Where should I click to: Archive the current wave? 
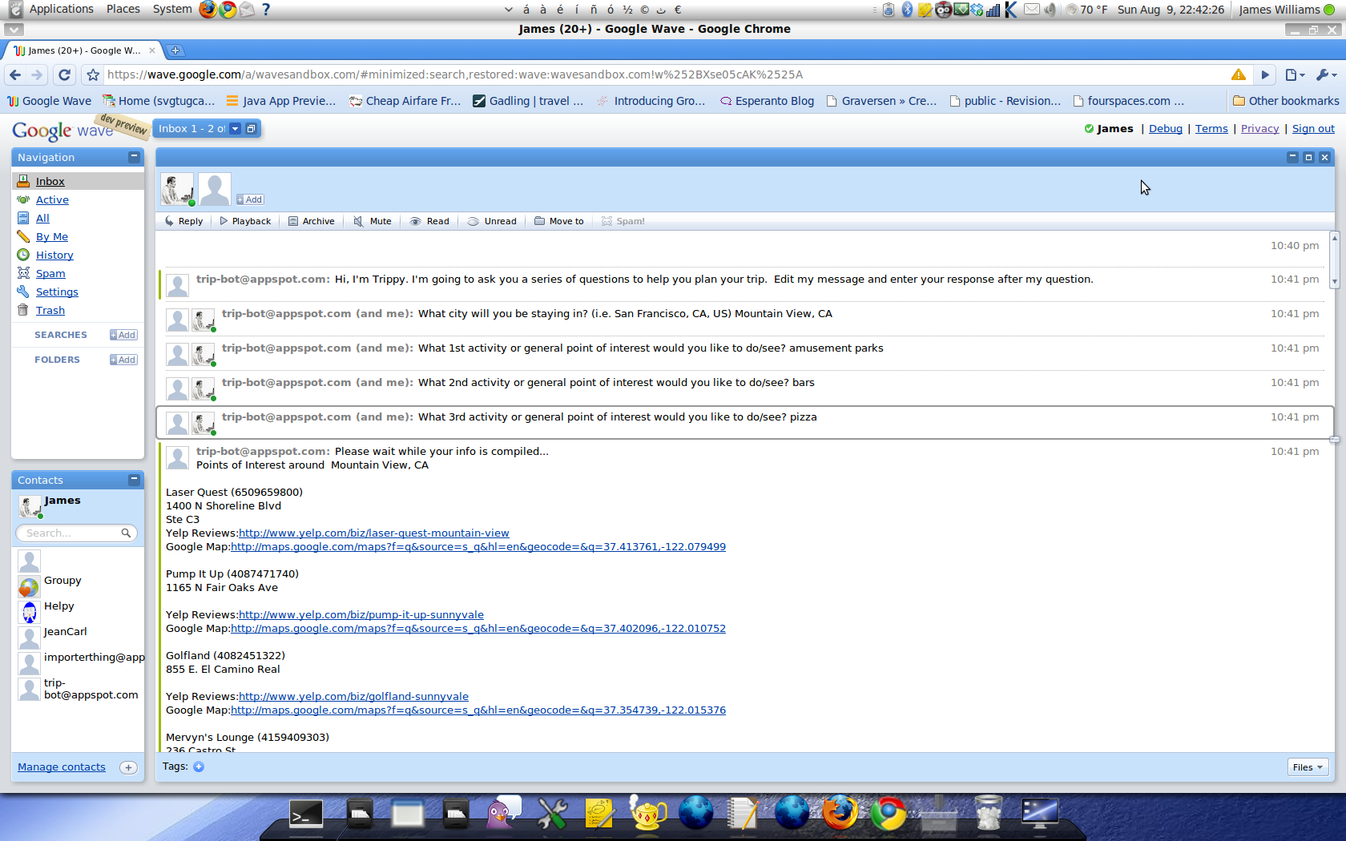(312, 221)
